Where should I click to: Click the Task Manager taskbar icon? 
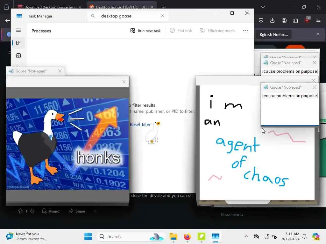coord(216,236)
